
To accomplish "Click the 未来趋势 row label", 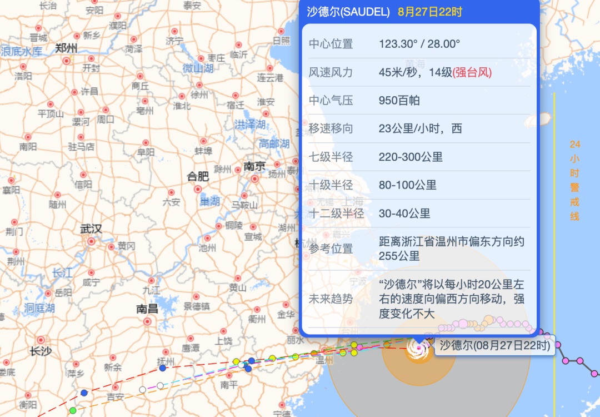I will 331,299.
